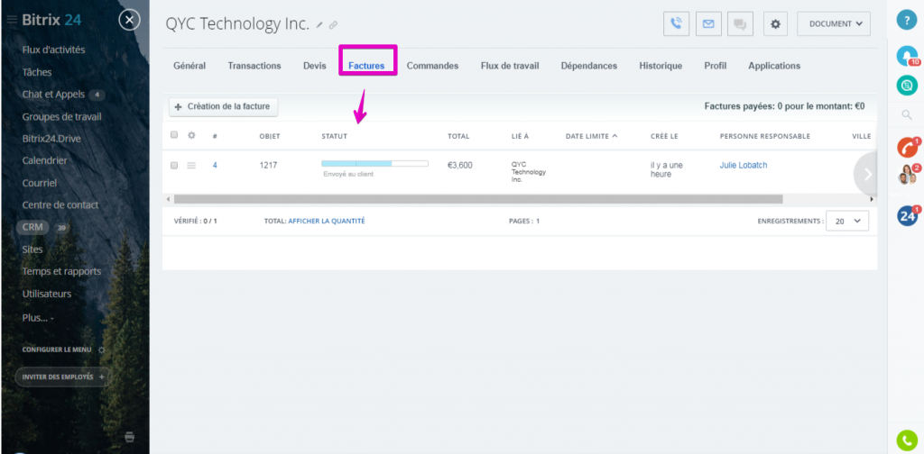Open the group avatar chat with badge 2
This screenshot has width=924, height=454.
click(x=908, y=175)
